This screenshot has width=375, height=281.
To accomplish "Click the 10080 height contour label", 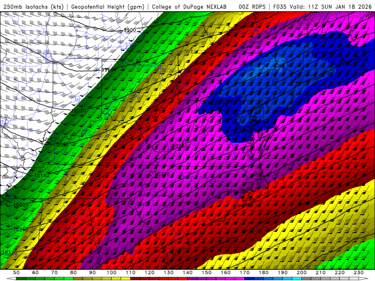I will coord(61,145).
